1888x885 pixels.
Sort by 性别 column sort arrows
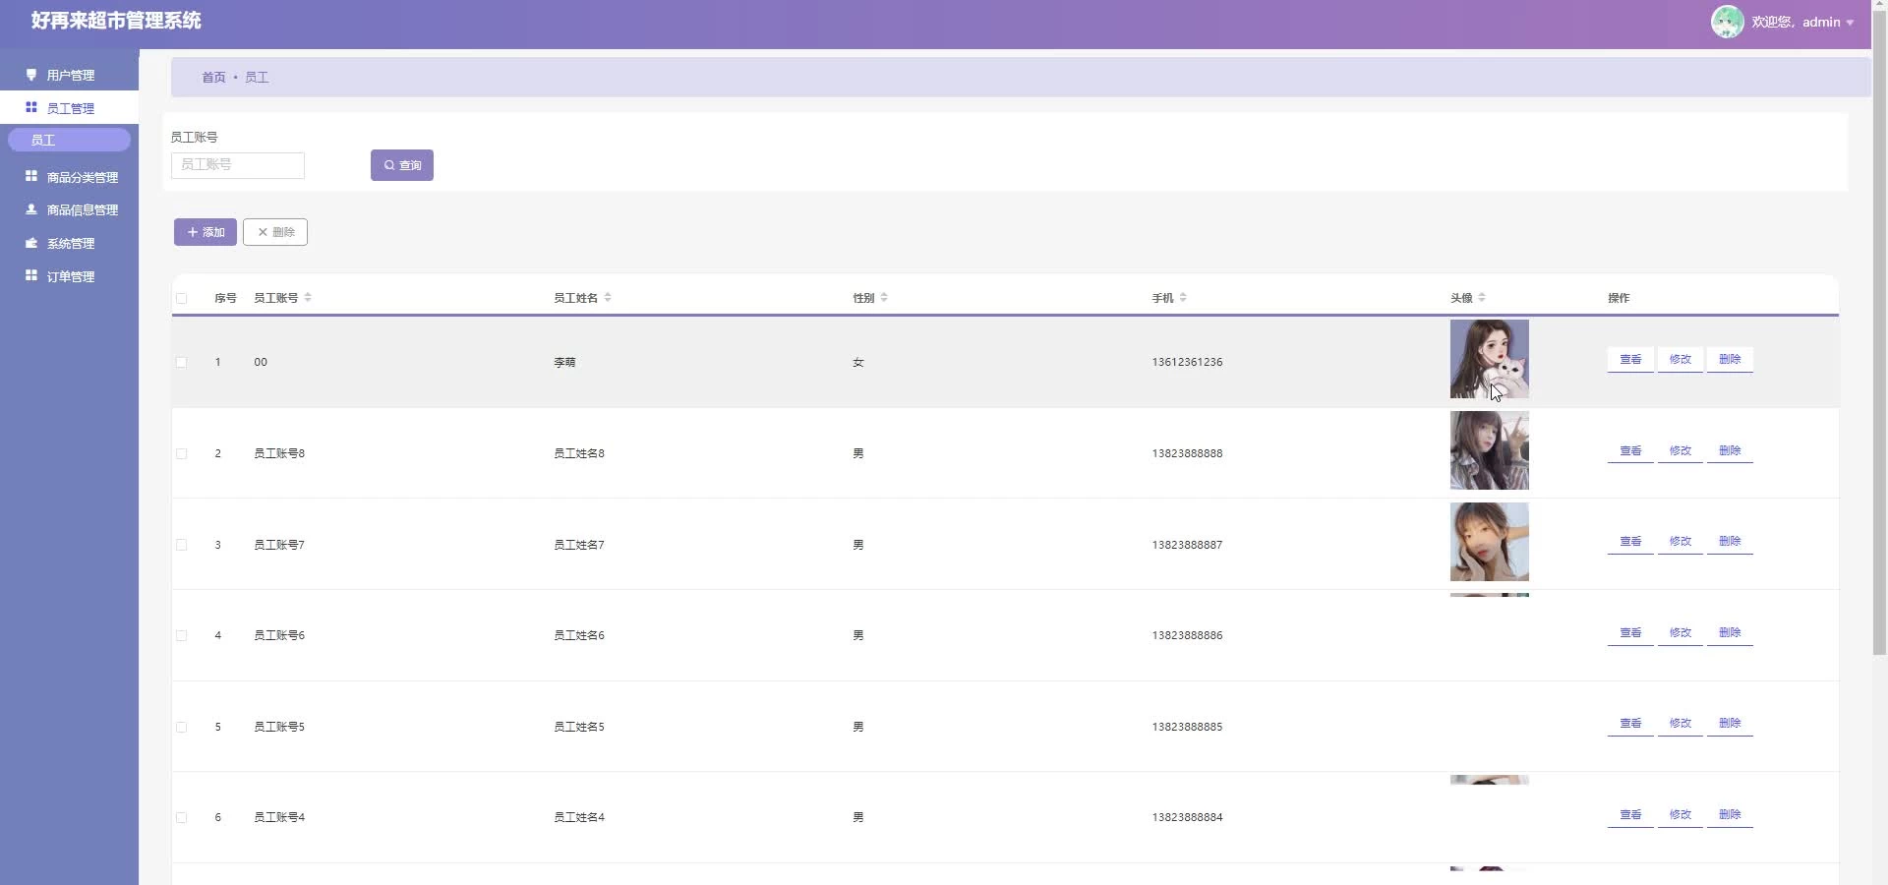coord(884,298)
